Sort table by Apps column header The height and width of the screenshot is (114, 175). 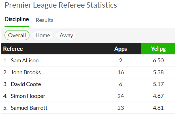pos(121,49)
